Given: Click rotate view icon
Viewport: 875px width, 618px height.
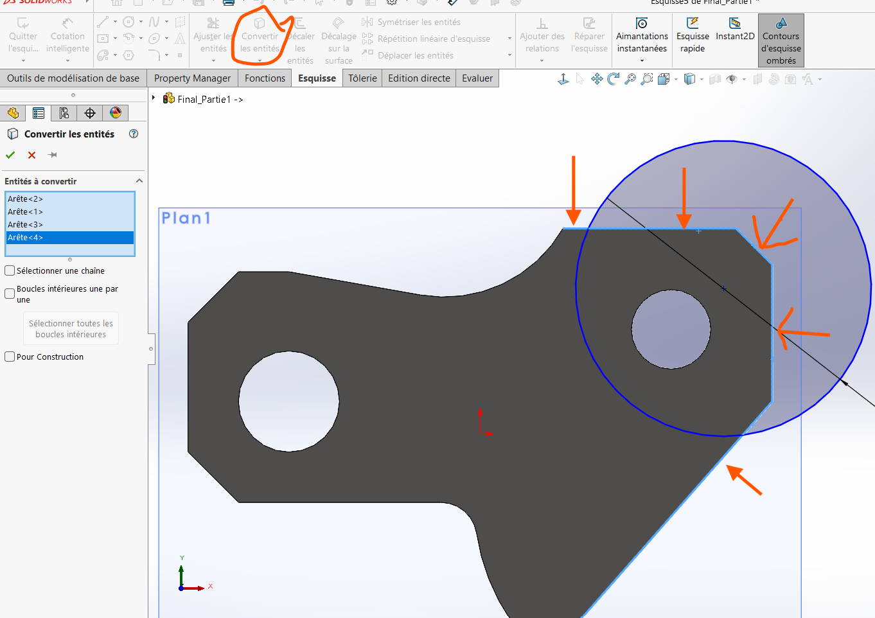Looking at the screenshot, I should coord(614,79).
